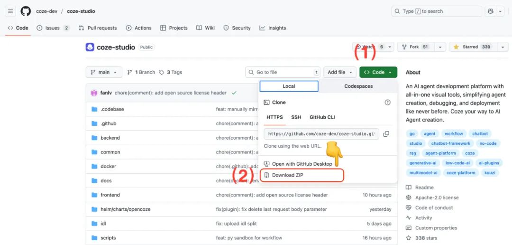This screenshot has width=512, height=245.
Task: Open the fanlv author link
Action: coord(106,93)
